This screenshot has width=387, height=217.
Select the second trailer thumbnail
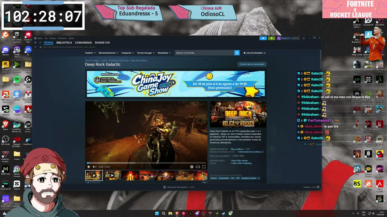(x=112, y=175)
